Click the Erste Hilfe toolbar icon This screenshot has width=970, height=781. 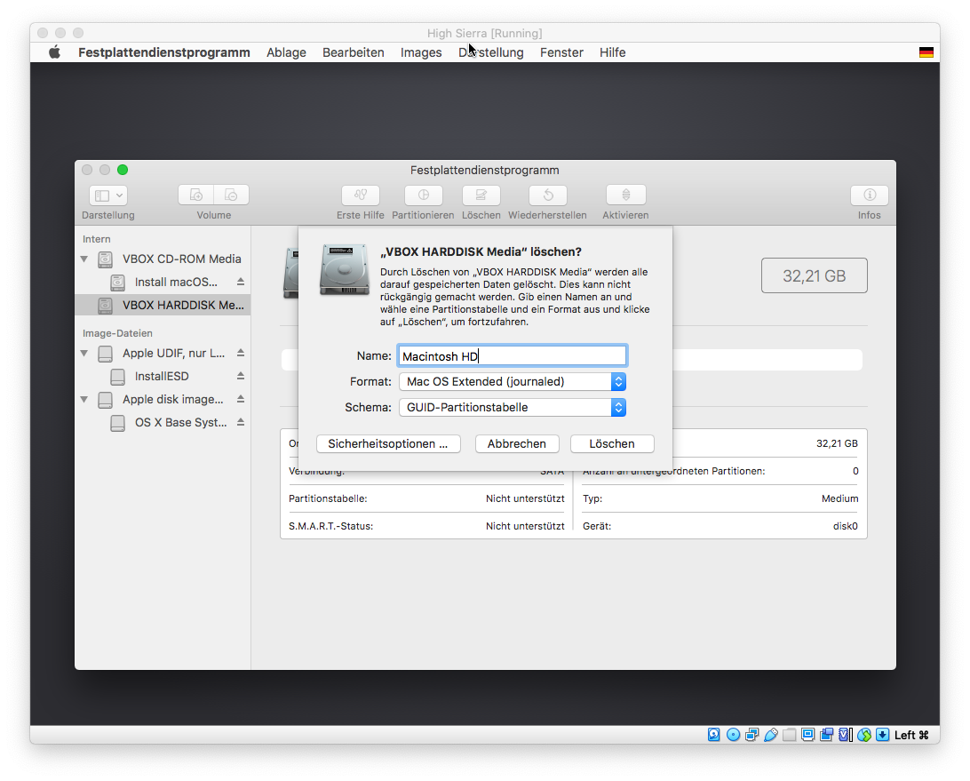point(361,195)
